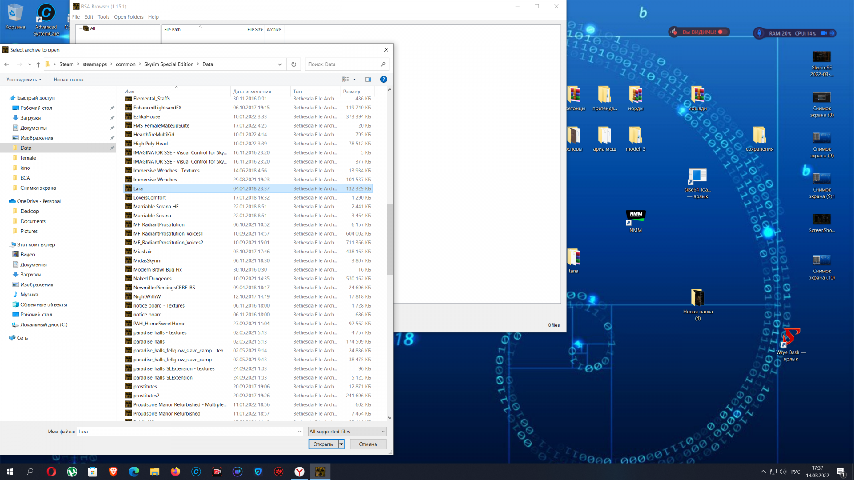Viewport: 854px width, 480px height.
Task: Click the file list vertical scrollbar
Action: point(390,240)
